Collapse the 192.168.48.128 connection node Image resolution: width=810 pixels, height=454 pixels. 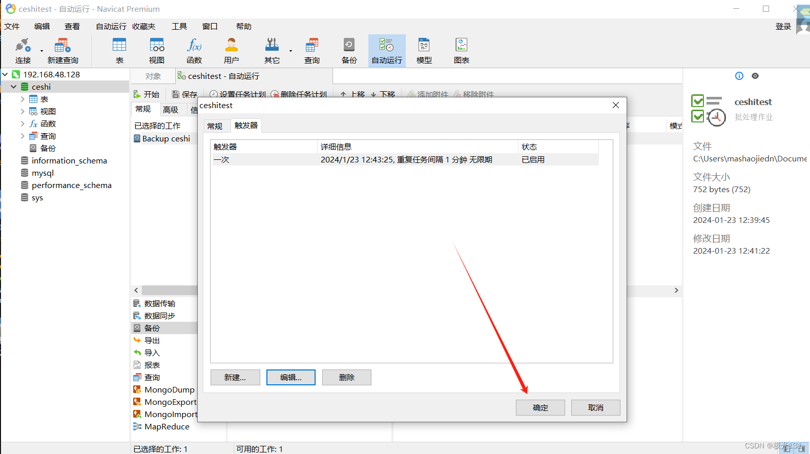point(5,74)
